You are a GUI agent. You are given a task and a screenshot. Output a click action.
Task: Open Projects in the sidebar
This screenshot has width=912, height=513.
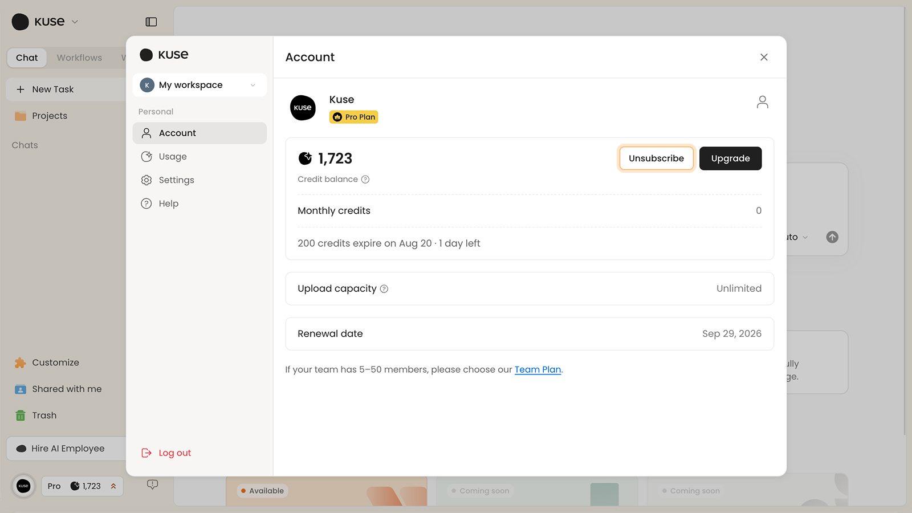pos(50,116)
